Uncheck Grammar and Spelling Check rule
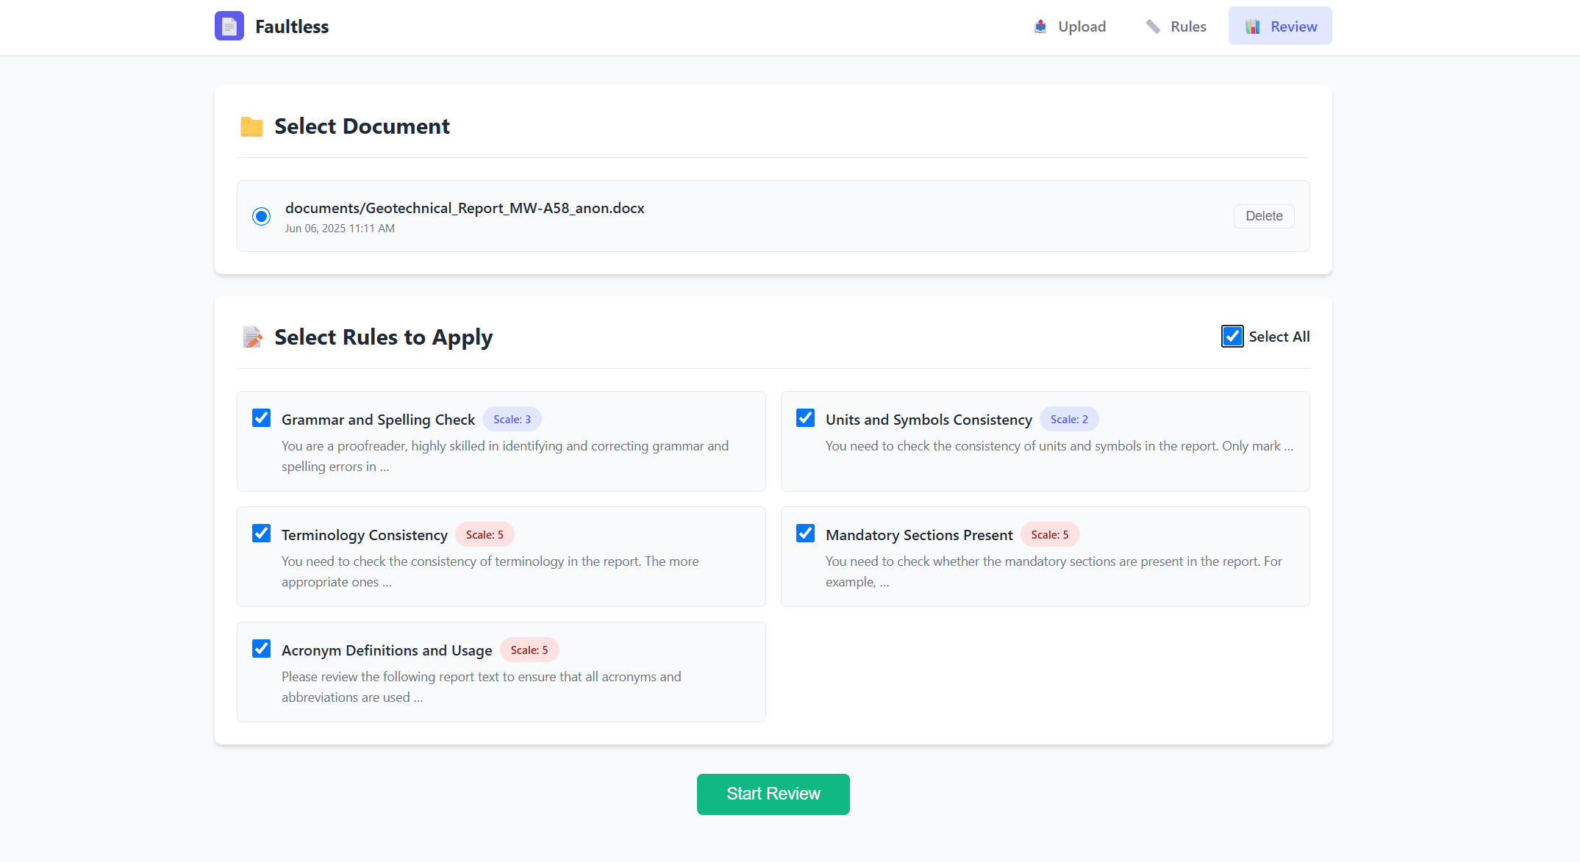Image resolution: width=1580 pixels, height=862 pixels. click(261, 418)
